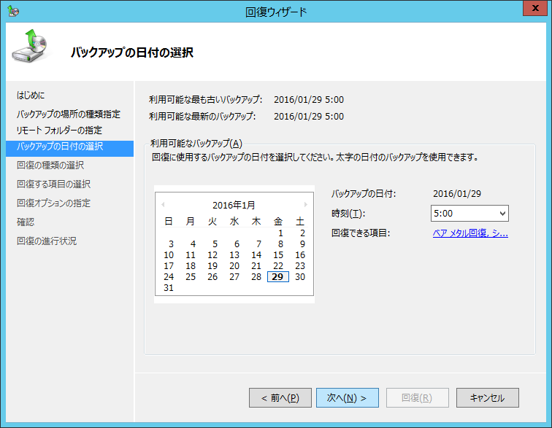This screenshot has height=428, width=552.
Task: Select バックアップの日付の選択 step
Action: 60,147
